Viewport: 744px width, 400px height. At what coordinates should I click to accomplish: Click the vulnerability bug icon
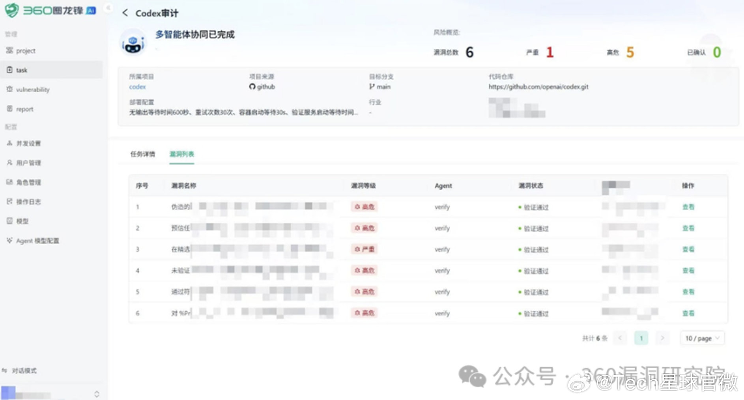point(9,89)
